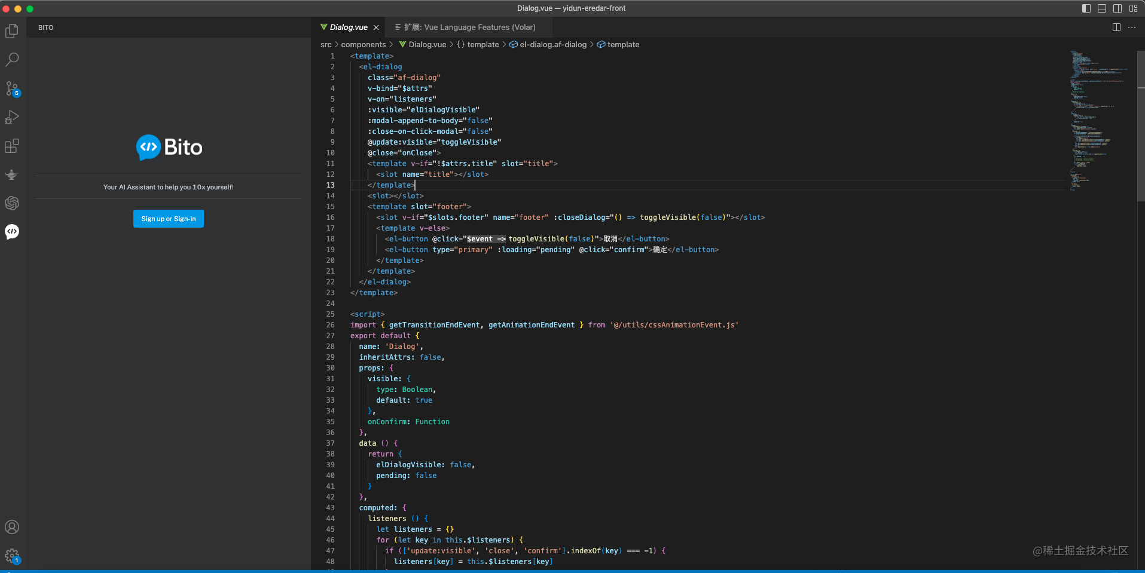Screen dimensions: 1145x573
Task: Split the editor to the right
Action: coord(1116,27)
